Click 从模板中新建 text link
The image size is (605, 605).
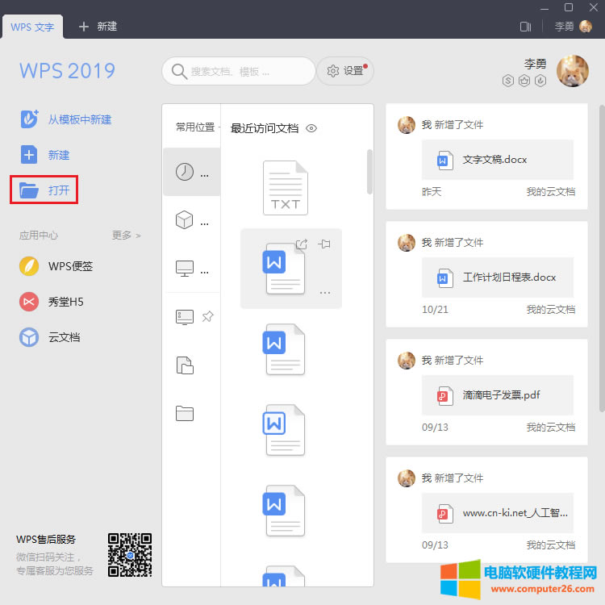pos(80,119)
